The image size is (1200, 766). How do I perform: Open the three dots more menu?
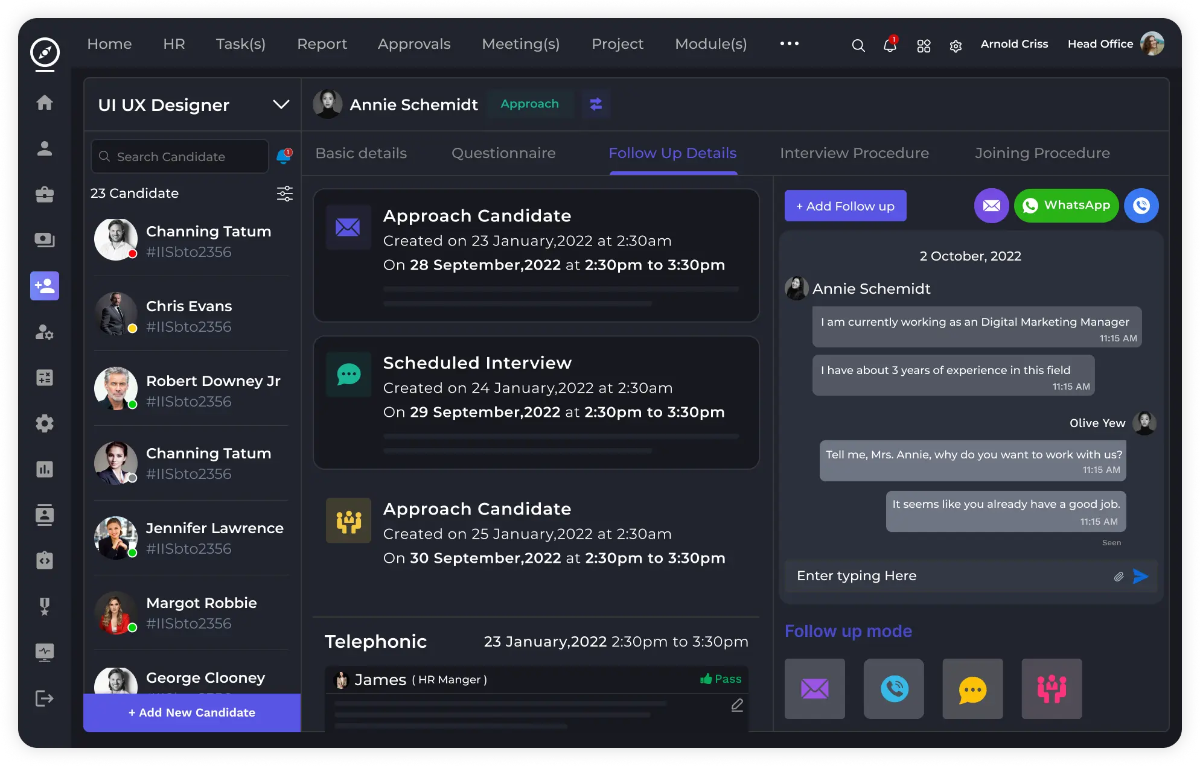coord(789,43)
